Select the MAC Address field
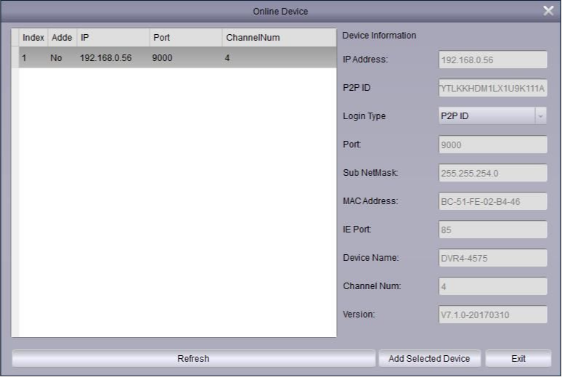The image size is (562, 377). click(492, 201)
